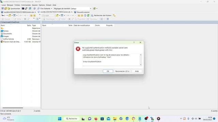The width and height of the screenshot is (218, 122).
Task: Open the Commandes menu
Action: tap(26, 5)
